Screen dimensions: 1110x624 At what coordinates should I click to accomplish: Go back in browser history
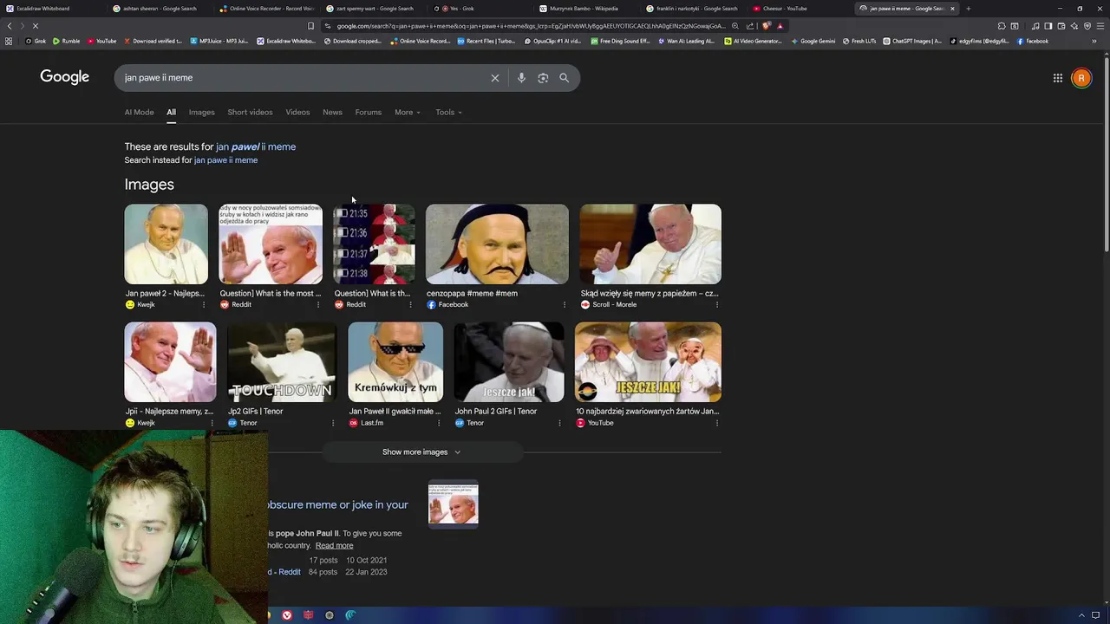10,26
